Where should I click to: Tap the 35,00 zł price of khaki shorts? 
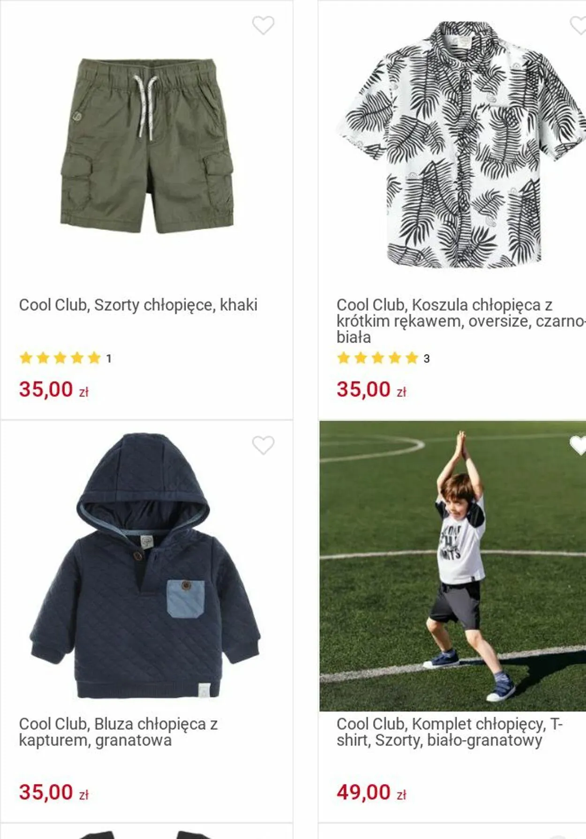(54, 390)
